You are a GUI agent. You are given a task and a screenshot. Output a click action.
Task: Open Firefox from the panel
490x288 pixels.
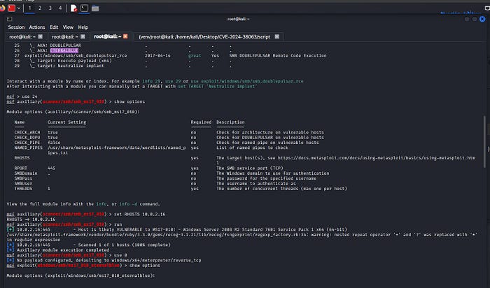tap(2, 8)
